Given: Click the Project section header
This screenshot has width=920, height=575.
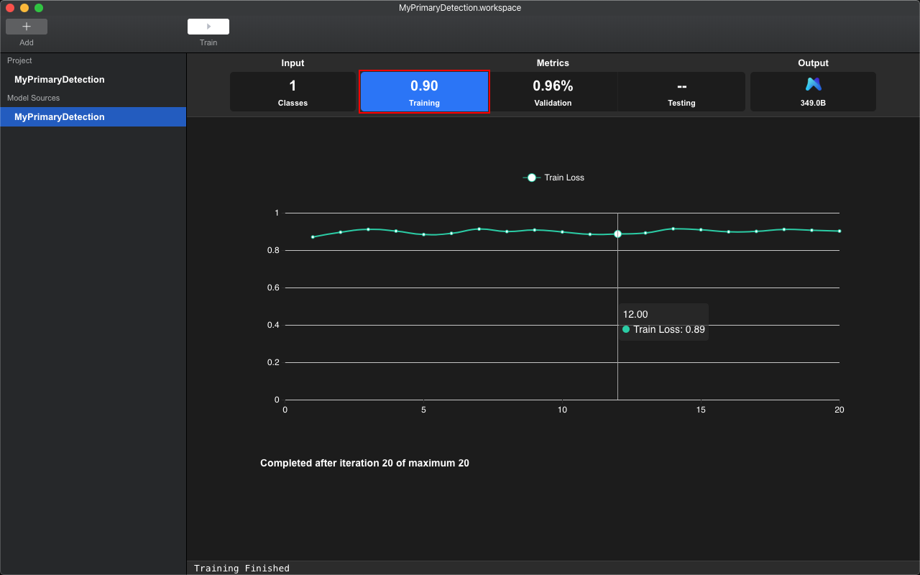Looking at the screenshot, I should click(x=19, y=61).
